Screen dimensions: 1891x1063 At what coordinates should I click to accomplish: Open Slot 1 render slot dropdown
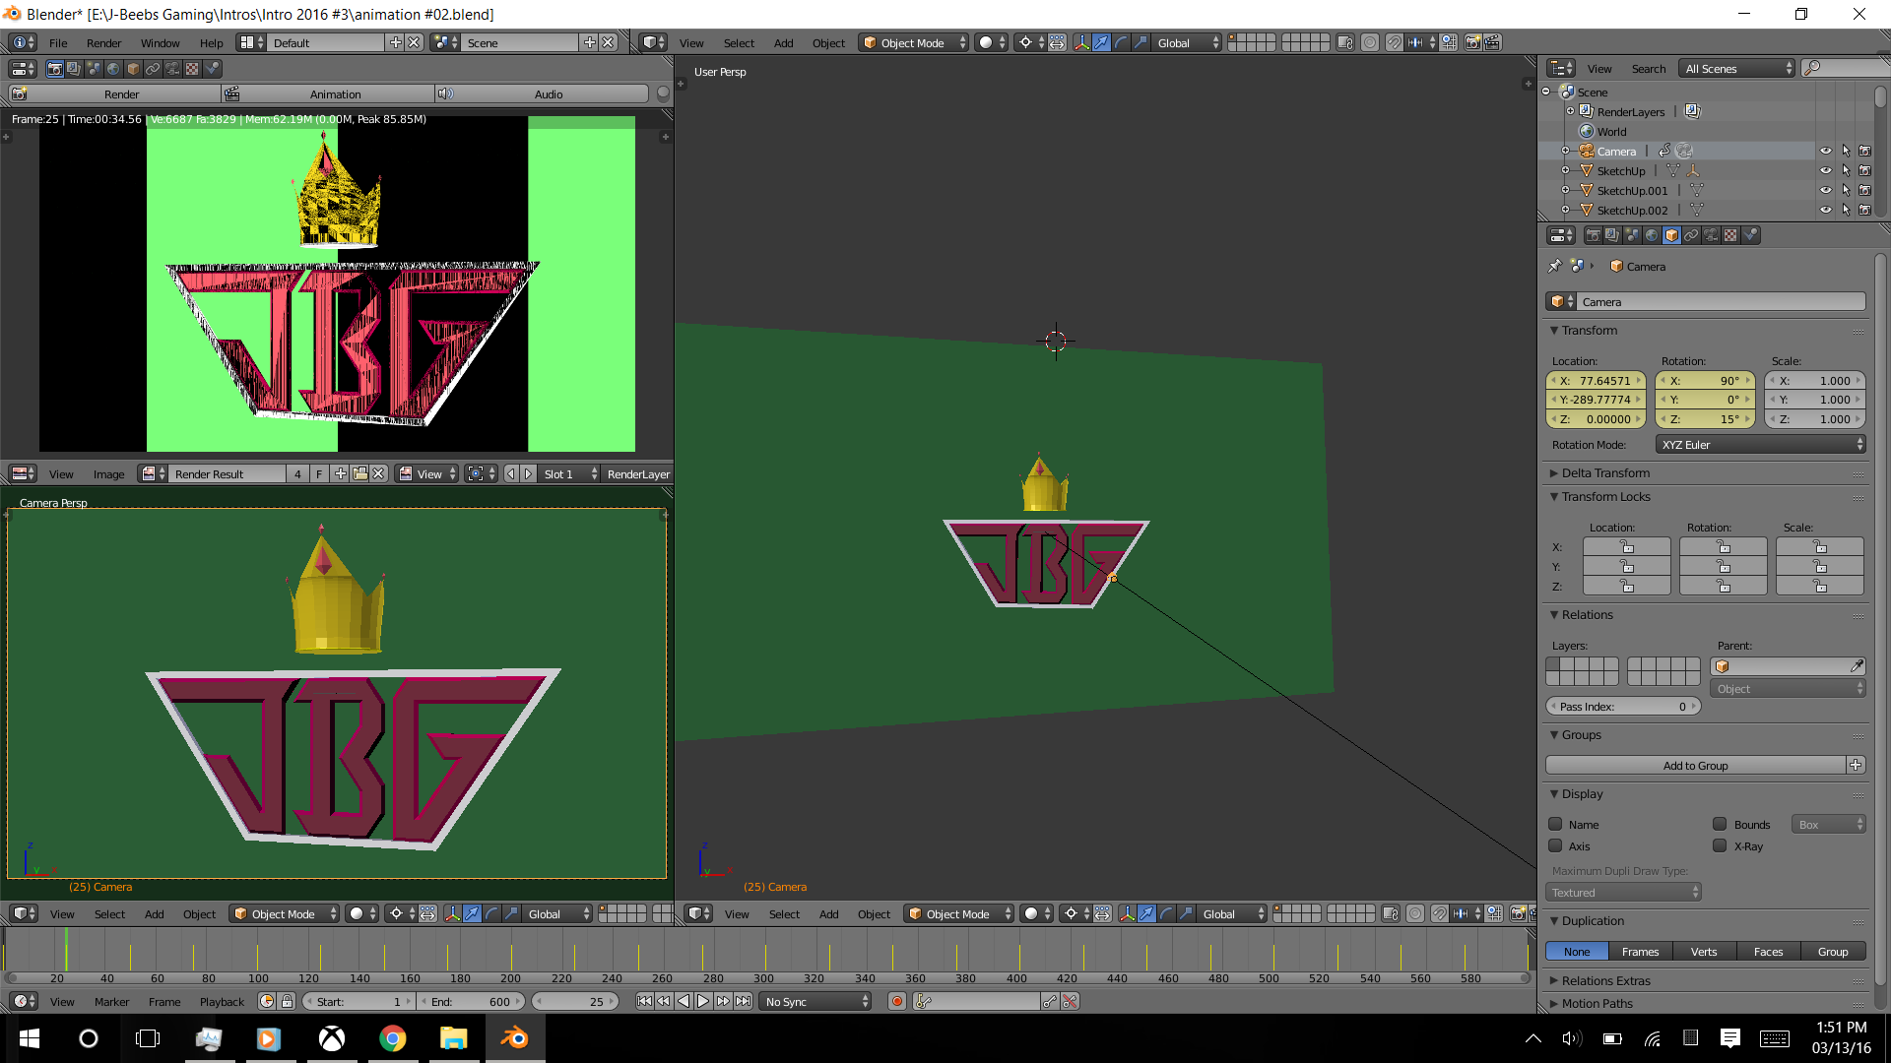570,473
